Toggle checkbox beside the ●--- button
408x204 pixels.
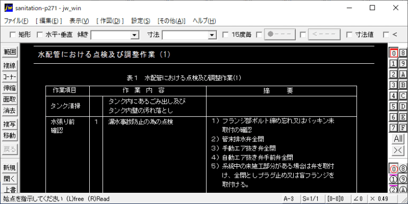coord(259,35)
